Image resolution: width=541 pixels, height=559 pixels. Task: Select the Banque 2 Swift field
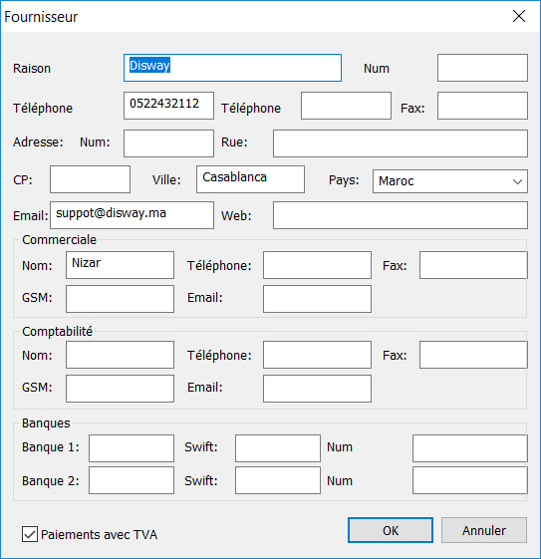278,480
